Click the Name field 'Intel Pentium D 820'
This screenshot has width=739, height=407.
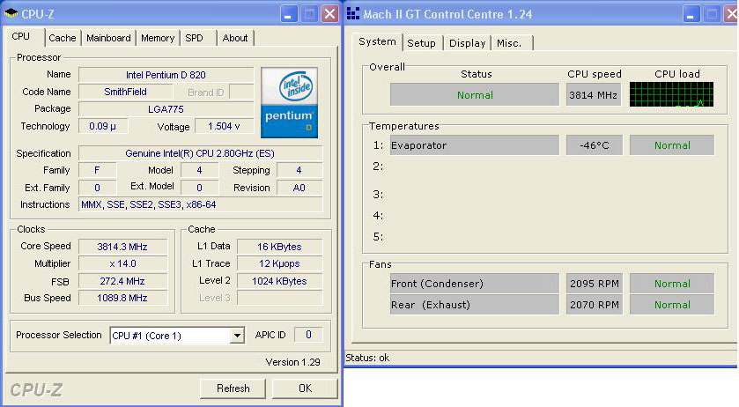coord(166,75)
